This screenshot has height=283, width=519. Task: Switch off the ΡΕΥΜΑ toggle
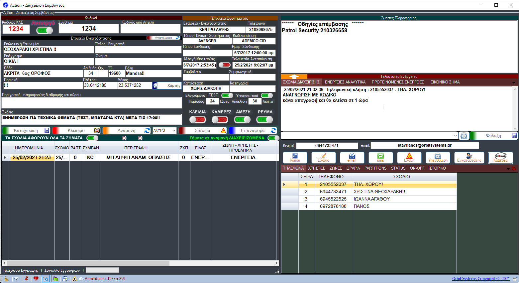264,119
